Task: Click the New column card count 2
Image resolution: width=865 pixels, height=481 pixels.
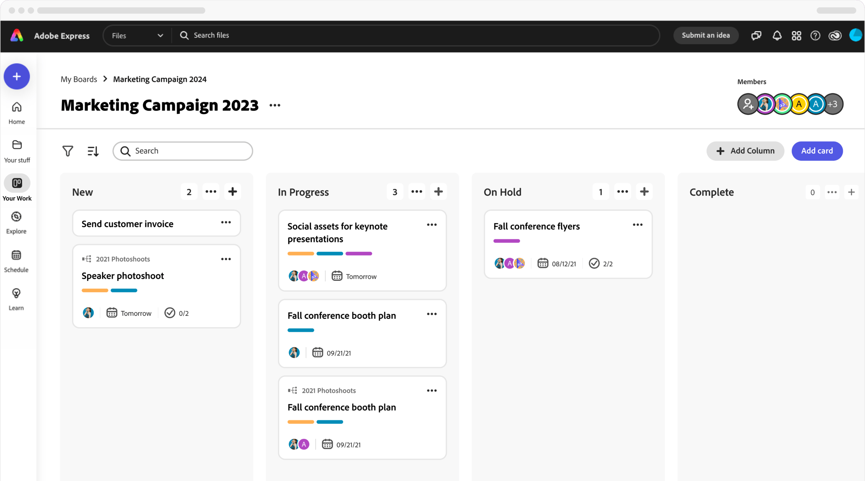Action: [x=189, y=192]
